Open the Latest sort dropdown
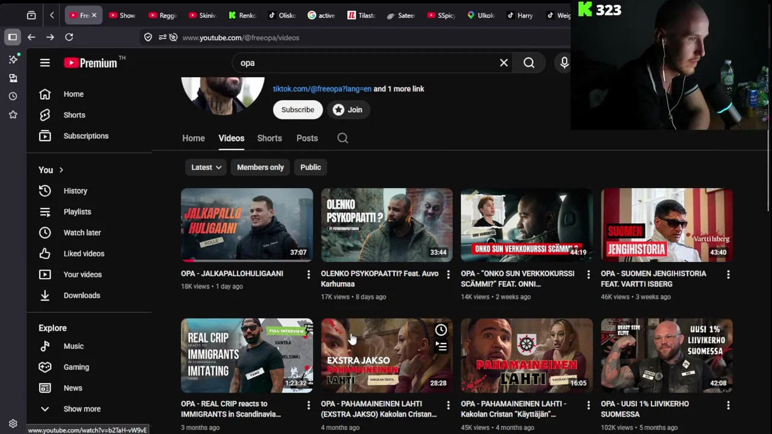 [206, 167]
